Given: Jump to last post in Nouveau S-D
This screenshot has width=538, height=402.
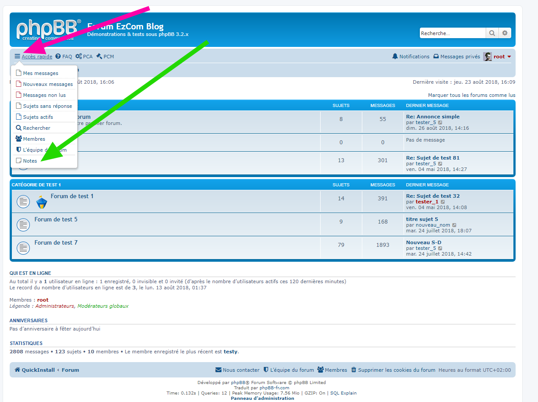Looking at the screenshot, I should click(440, 249).
